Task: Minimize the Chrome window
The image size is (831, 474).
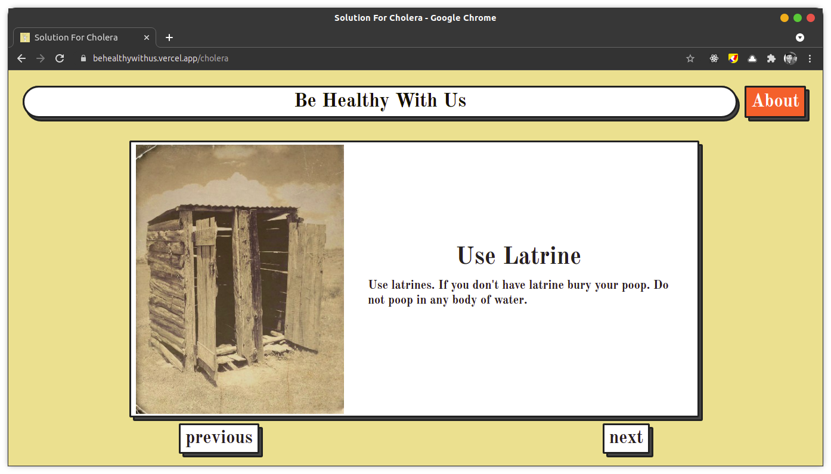Action: point(785,18)
